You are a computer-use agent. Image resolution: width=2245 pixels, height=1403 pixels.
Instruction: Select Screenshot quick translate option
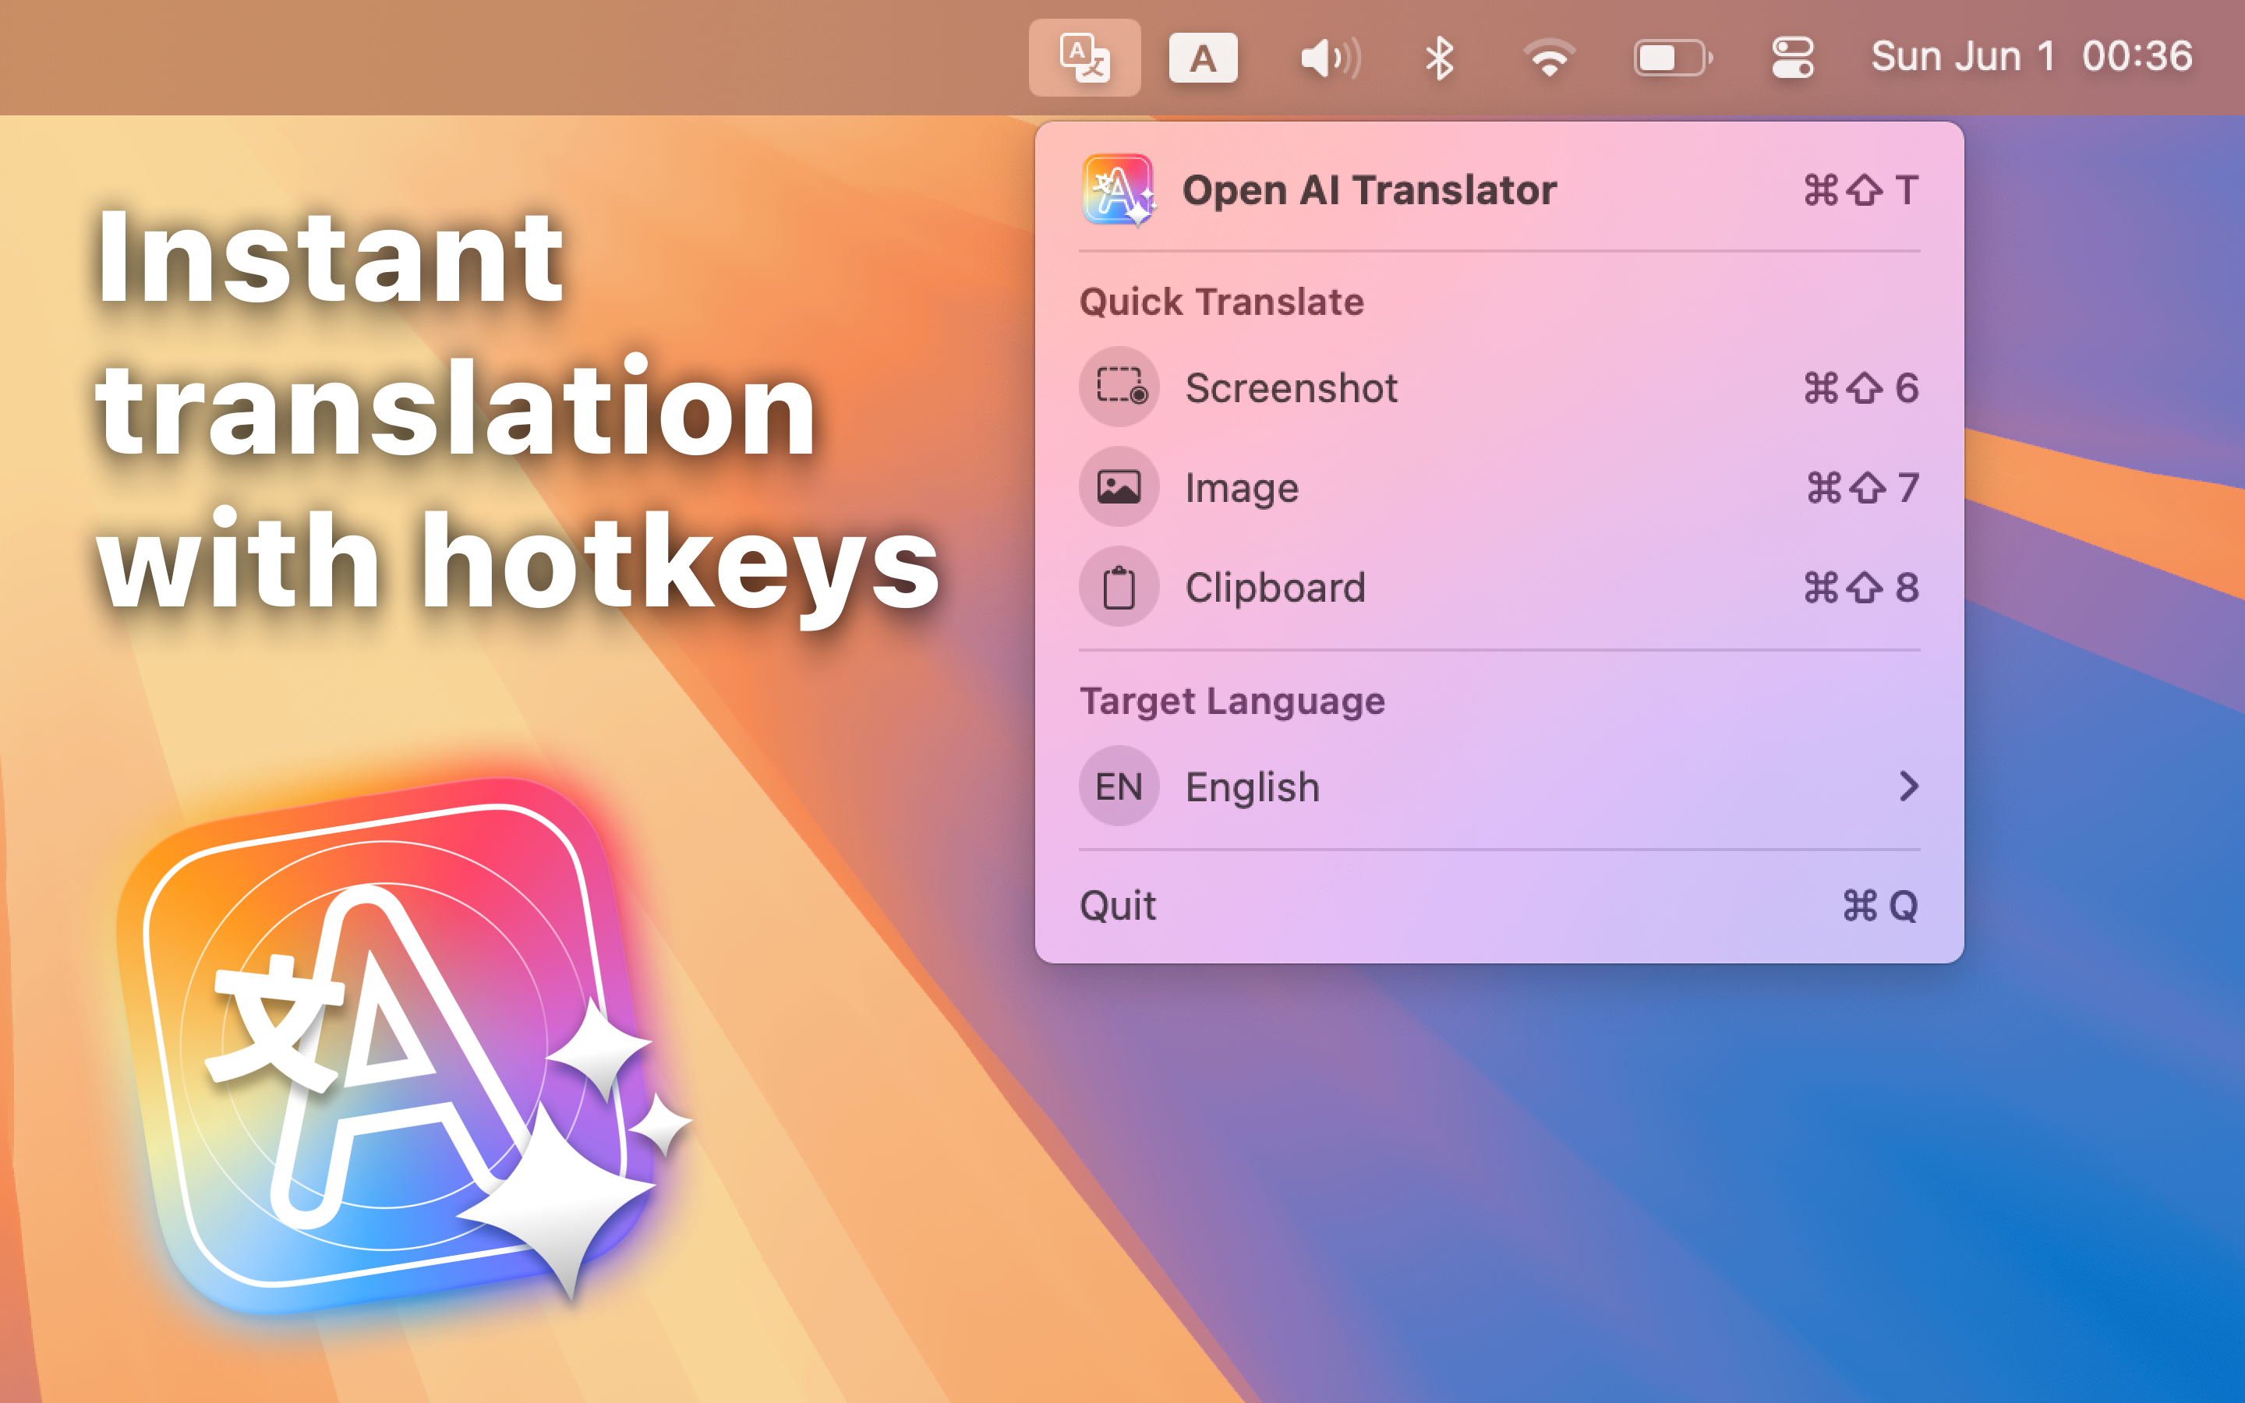pyautogui.click(x=1499, y=387)
